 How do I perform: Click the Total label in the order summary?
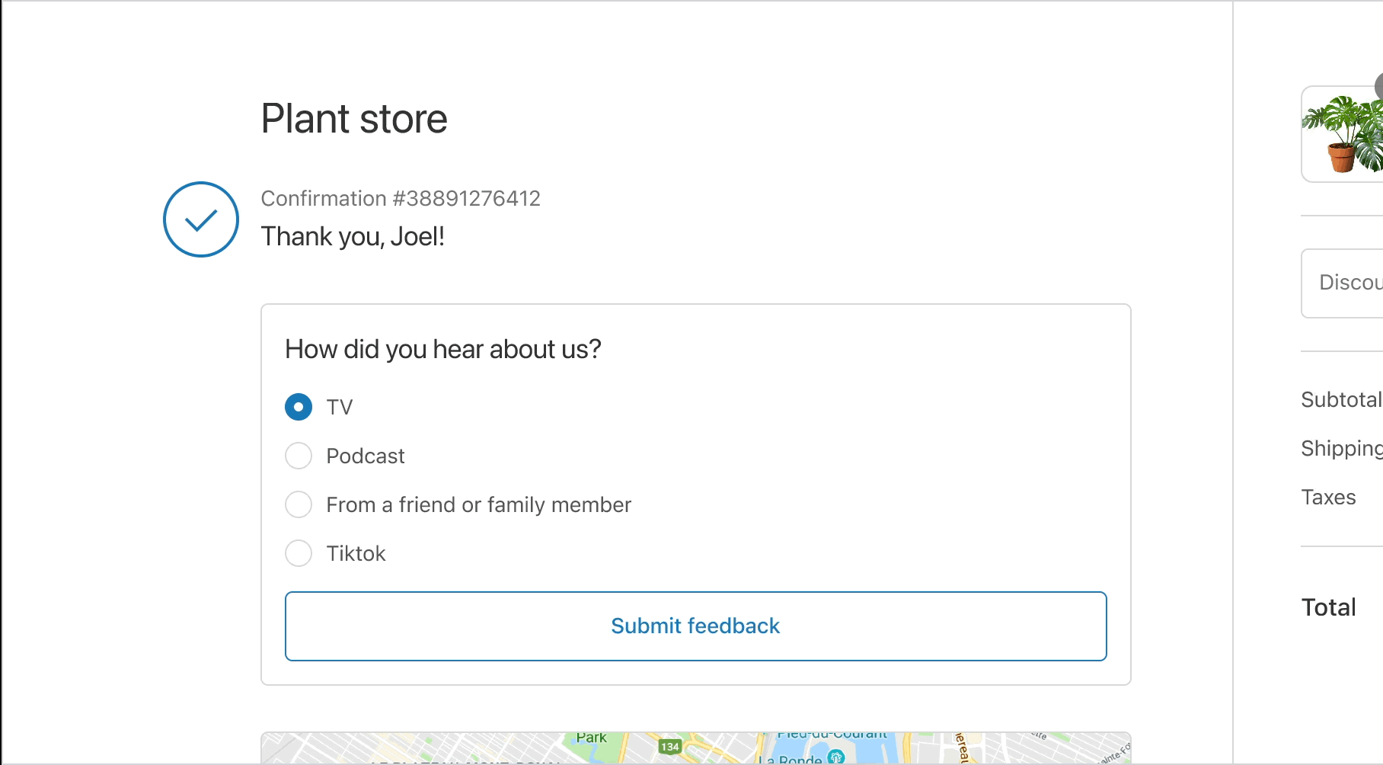tap(1328, 607)
